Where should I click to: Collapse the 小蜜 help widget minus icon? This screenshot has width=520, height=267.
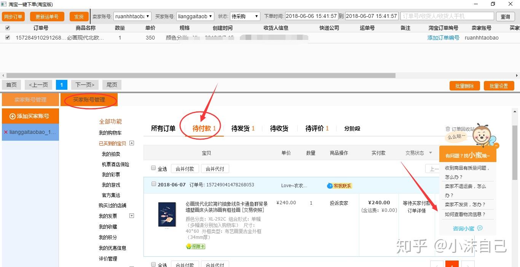[x=496, y=146]
